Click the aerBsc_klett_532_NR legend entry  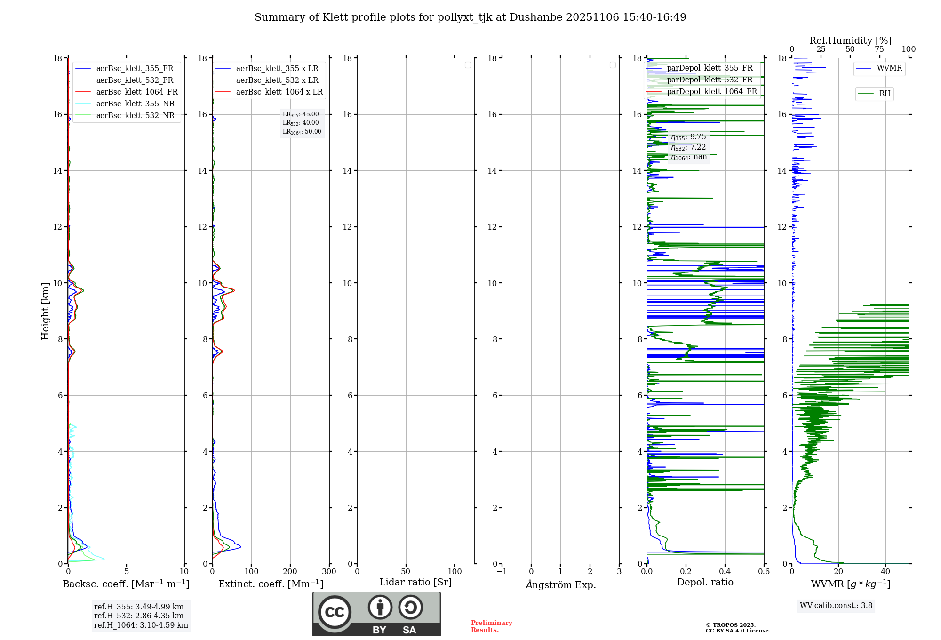[x=135, y=116]
